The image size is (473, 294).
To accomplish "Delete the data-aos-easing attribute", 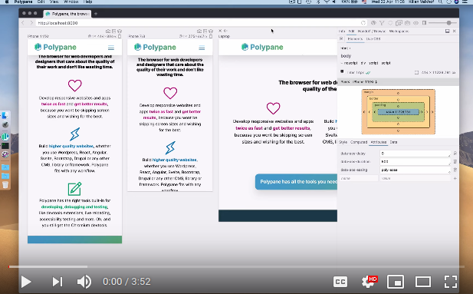I will [x=455, y=170].
